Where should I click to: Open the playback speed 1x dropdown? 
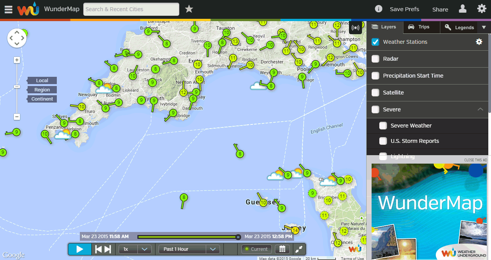point(135,249)
